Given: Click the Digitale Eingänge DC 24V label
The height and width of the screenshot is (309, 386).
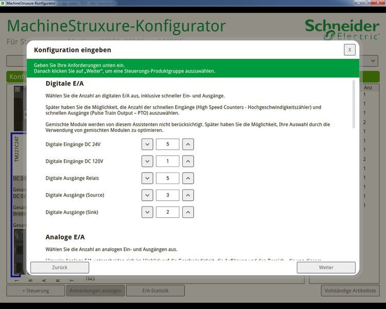Looking at the screenshot, I should tap(73, 144).
